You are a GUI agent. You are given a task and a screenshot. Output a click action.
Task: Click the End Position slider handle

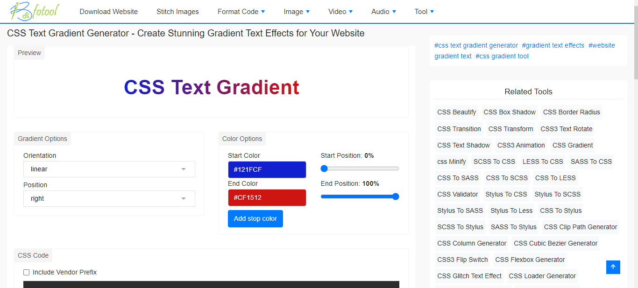[396, 197]
